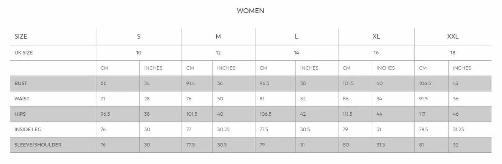The image size is (502, 164).
Task: Select the XL size column header
Action: coord(376,37)
